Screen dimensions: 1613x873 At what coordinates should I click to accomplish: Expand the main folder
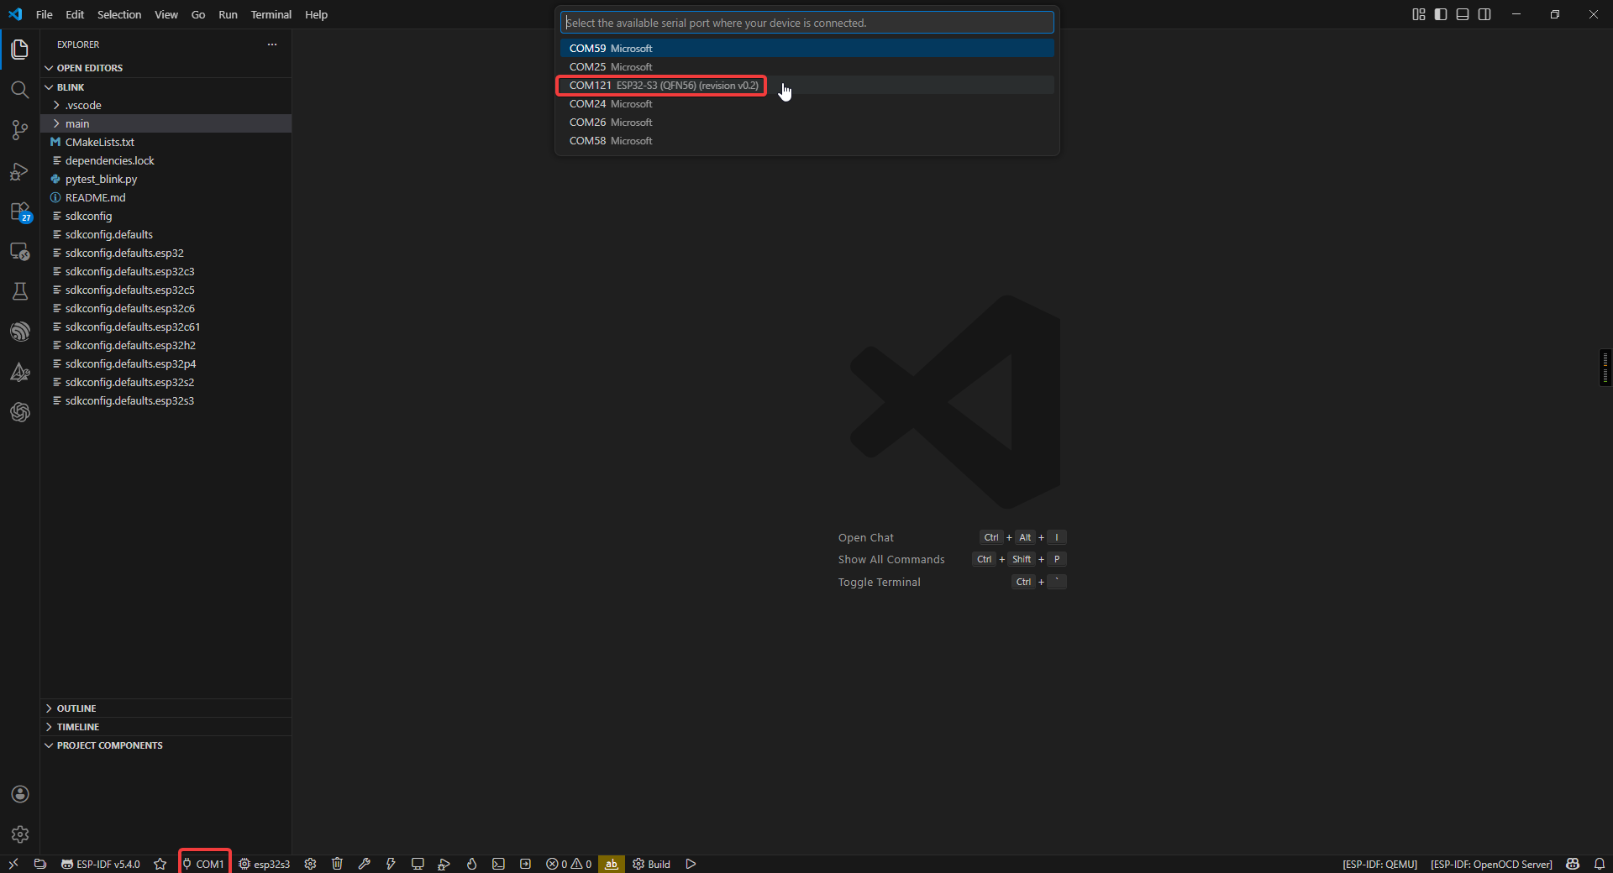[166, 123]
